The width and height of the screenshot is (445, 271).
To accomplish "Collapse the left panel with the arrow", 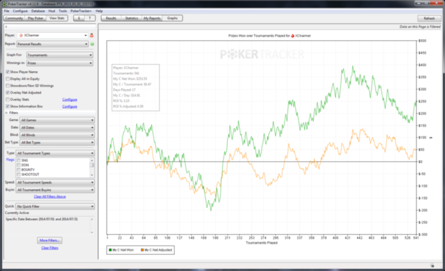I will 6,27.
